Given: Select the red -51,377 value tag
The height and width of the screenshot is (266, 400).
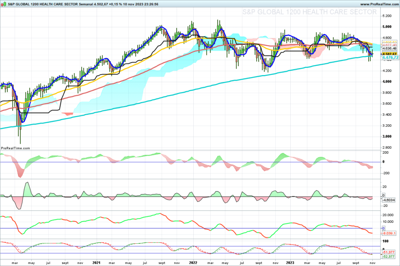Looking at the screenshot, I should (389, 252).
